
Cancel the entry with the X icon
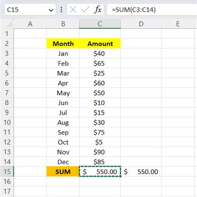73,10
